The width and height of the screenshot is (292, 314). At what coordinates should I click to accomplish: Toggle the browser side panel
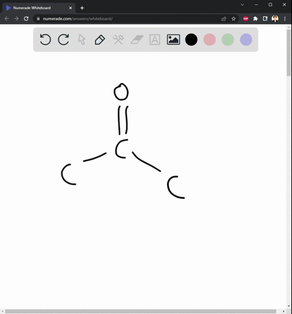(265, 19)
